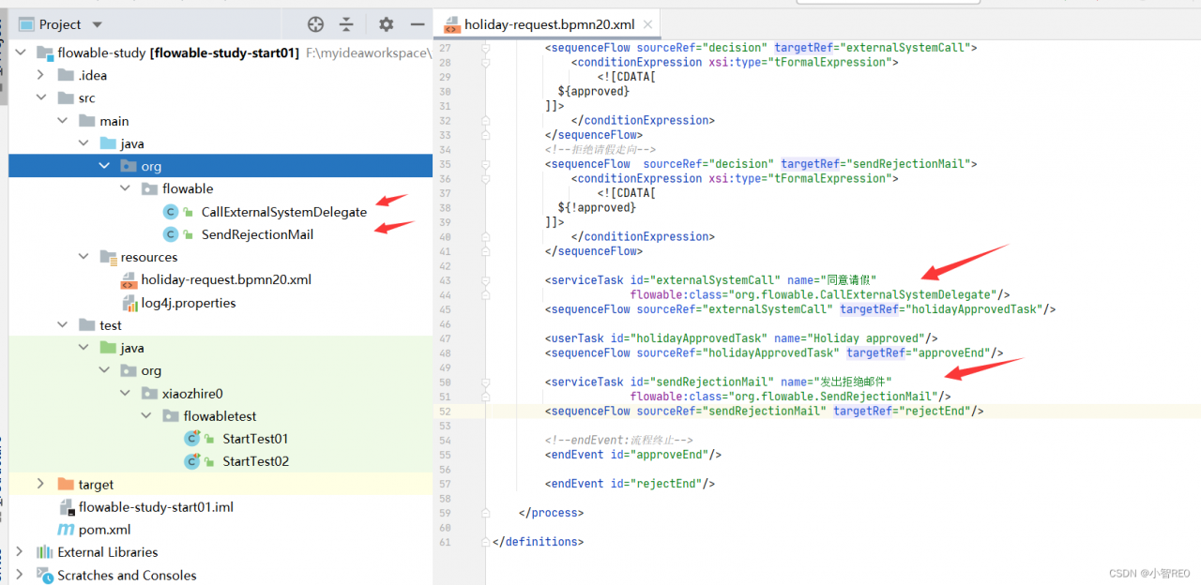Select the xiaozhire0 package label

click(192, 394)
